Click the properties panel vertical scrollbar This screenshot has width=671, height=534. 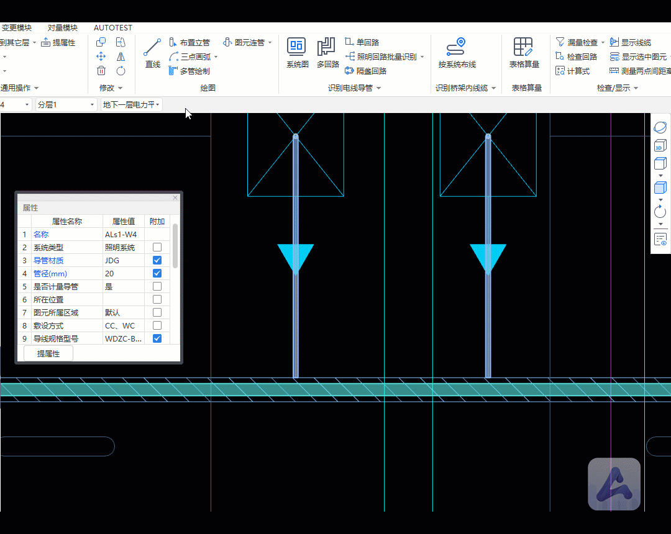pos(175,246)
